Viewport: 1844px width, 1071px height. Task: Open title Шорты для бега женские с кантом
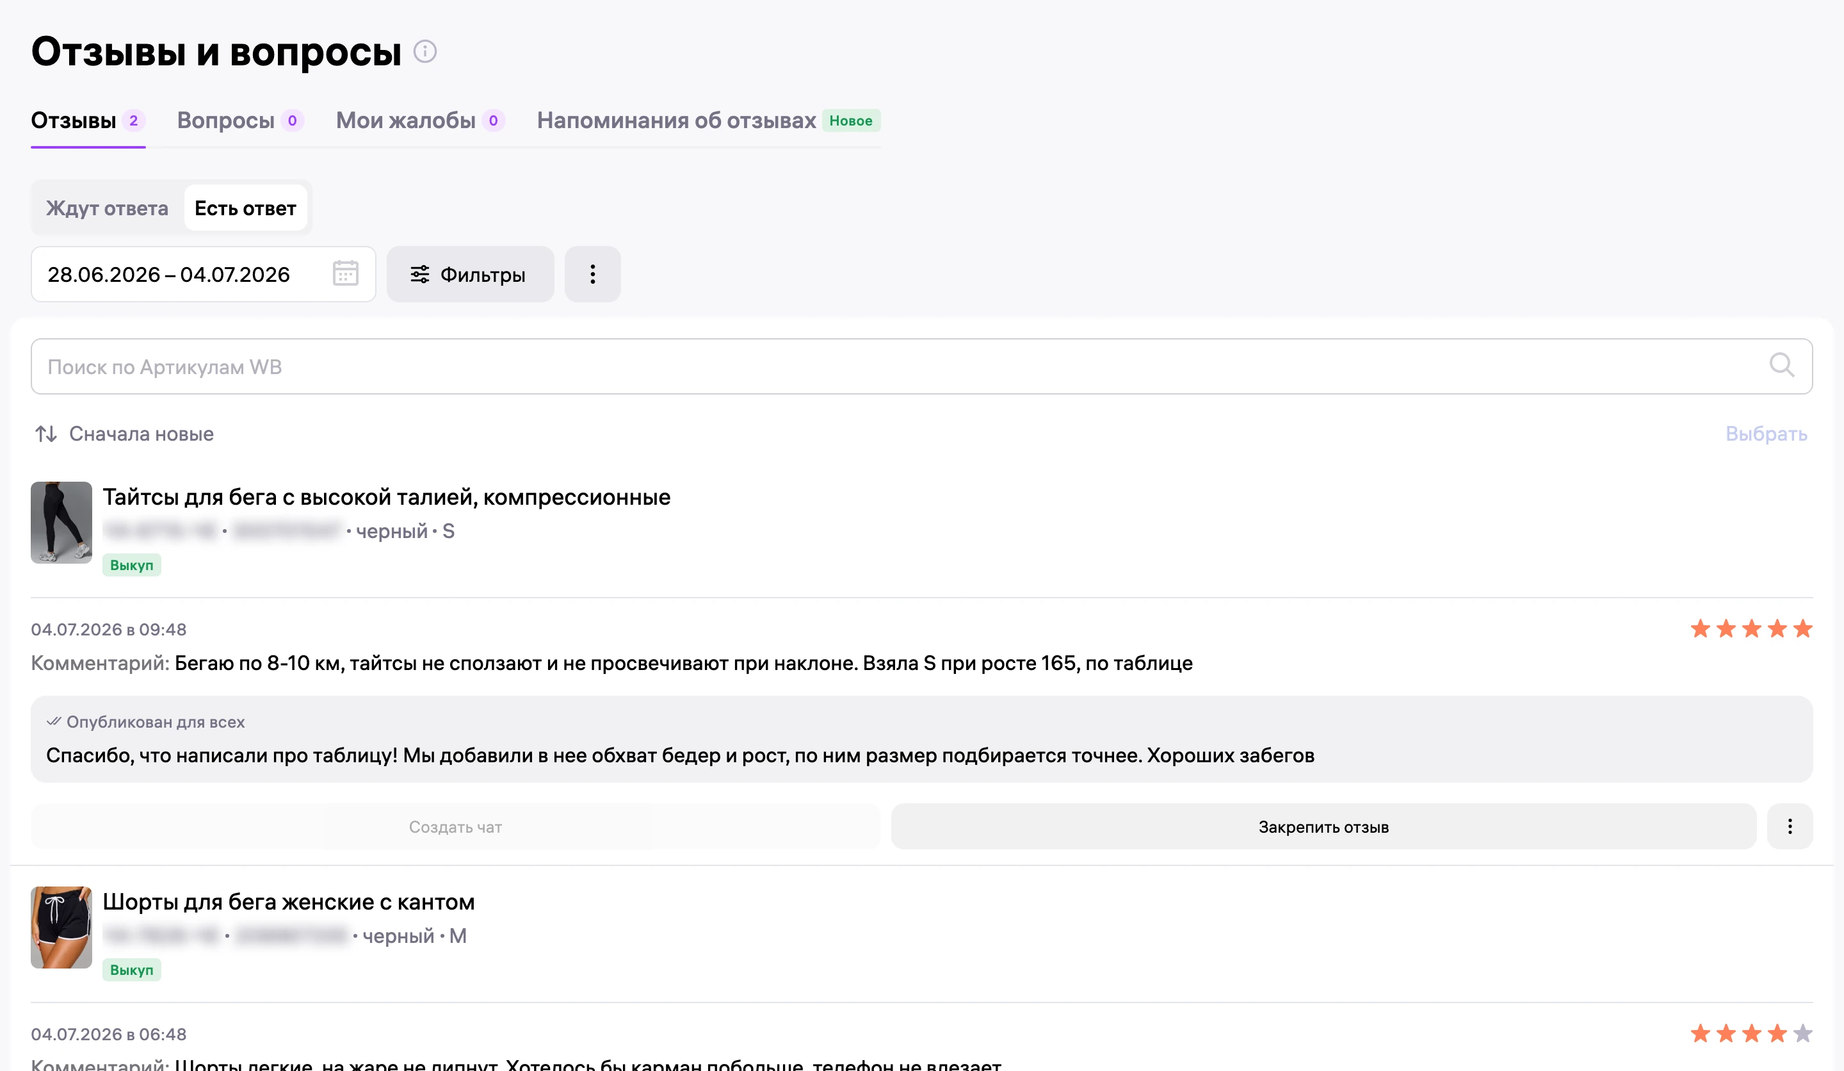[x=288, y=902]
